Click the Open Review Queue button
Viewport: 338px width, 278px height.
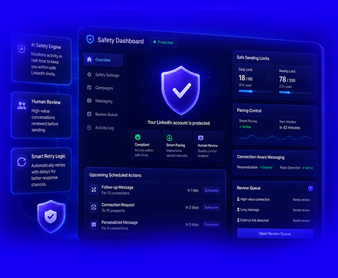275,234
